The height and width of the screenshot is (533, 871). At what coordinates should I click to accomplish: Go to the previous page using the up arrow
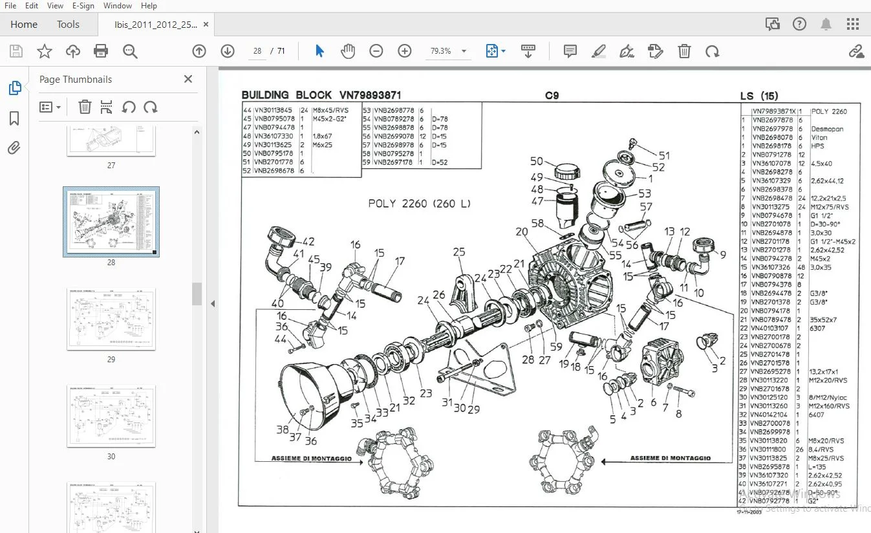click(x=199, y=51)
